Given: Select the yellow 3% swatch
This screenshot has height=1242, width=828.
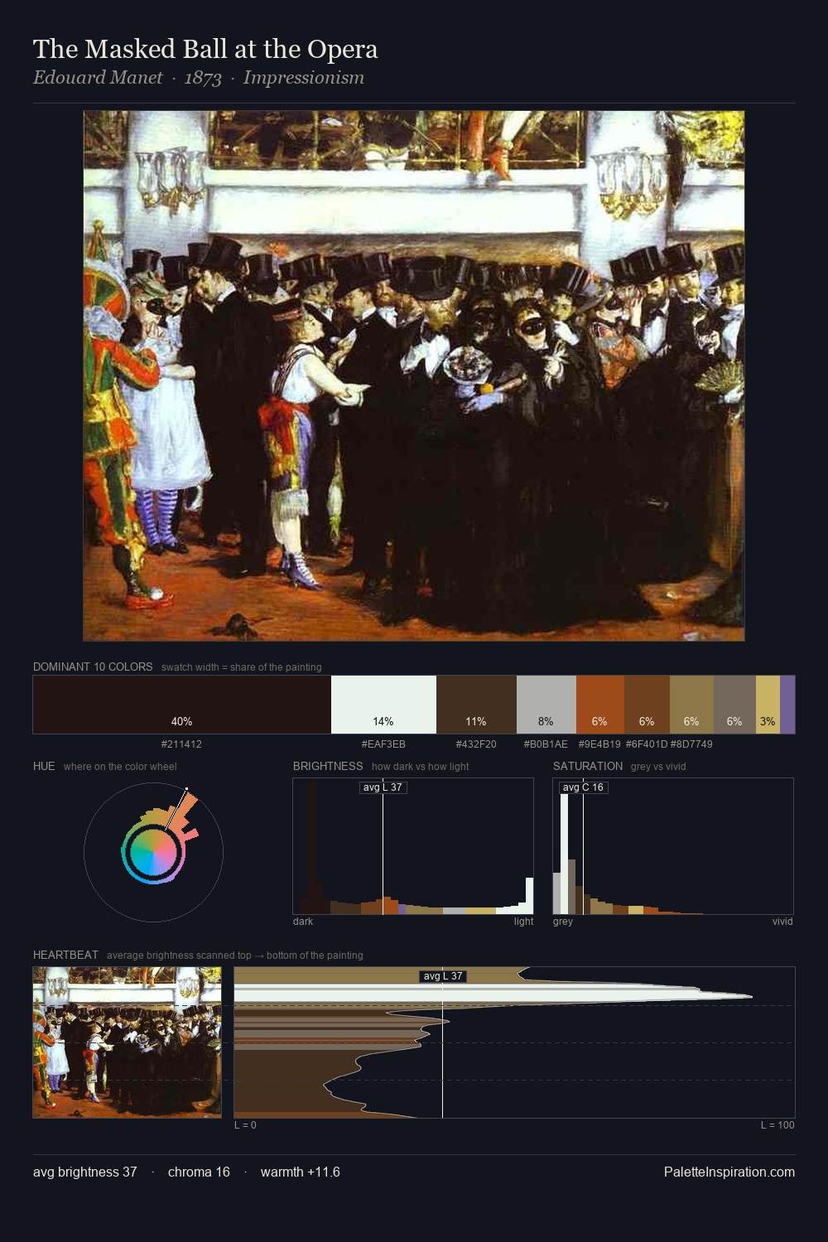Looking at the screenshot, I should pyautogui.click(x=768, y=705).
